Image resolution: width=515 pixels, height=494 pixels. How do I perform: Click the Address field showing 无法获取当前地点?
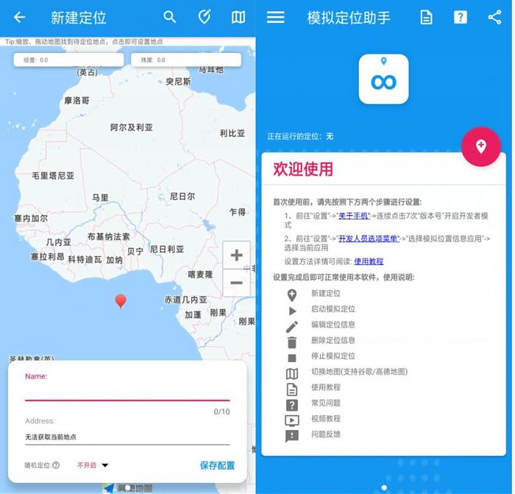point(127,437)
